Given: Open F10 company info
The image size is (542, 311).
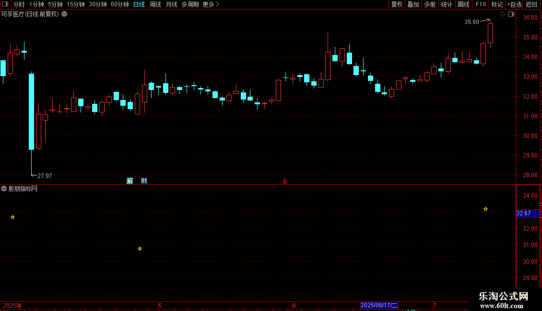Looking at the screenshot, I should click(x=481, y=4).
